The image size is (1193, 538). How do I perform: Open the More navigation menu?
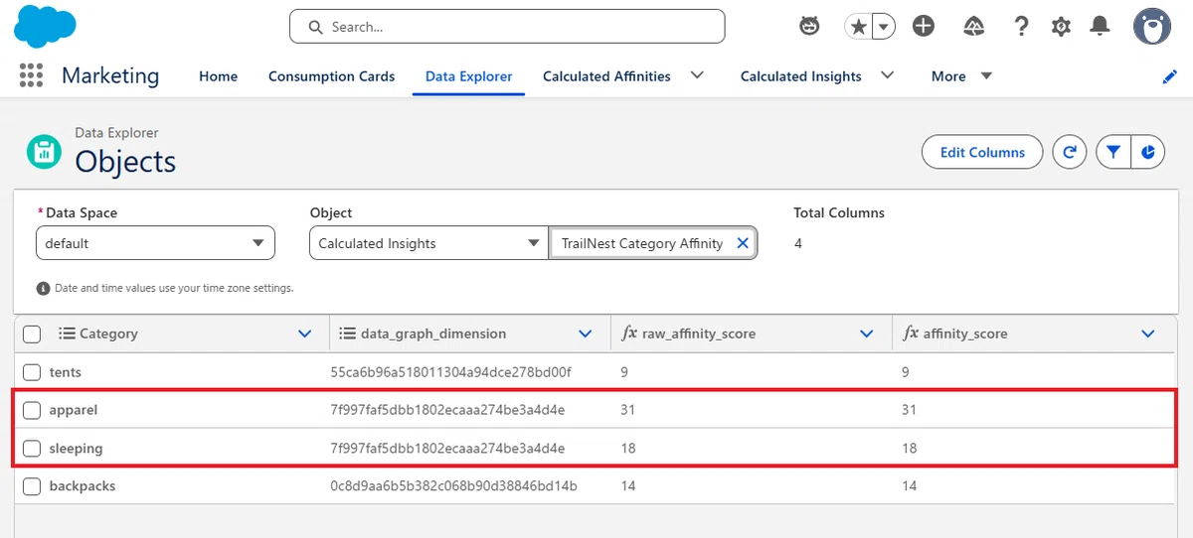(961, 76)
